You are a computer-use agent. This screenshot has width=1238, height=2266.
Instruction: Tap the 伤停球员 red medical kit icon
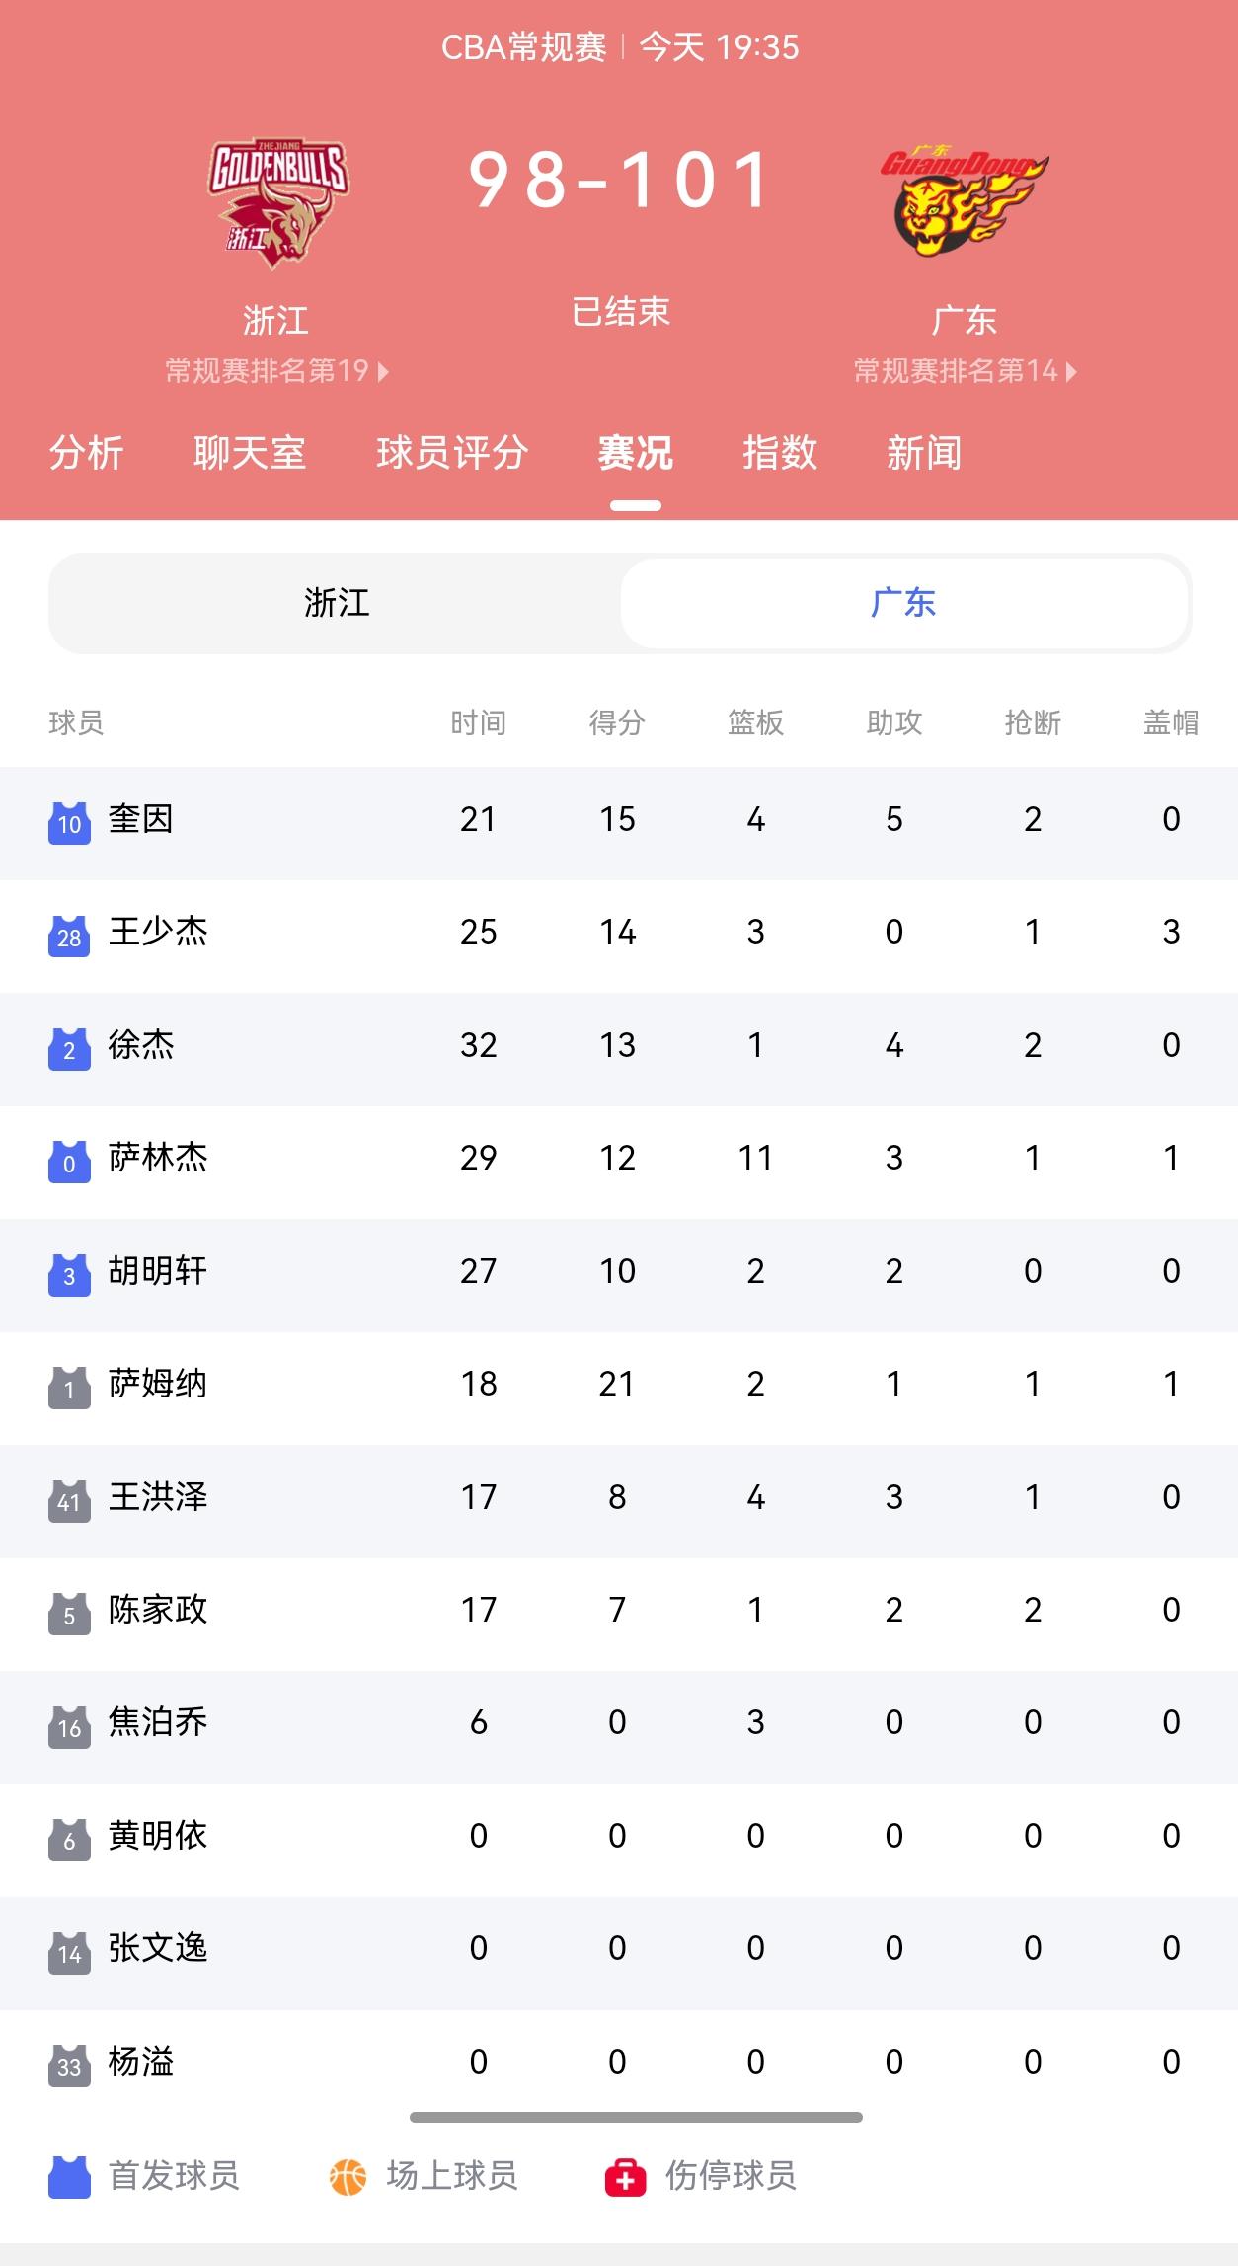pyautogui.click(x=626, y=2177)
